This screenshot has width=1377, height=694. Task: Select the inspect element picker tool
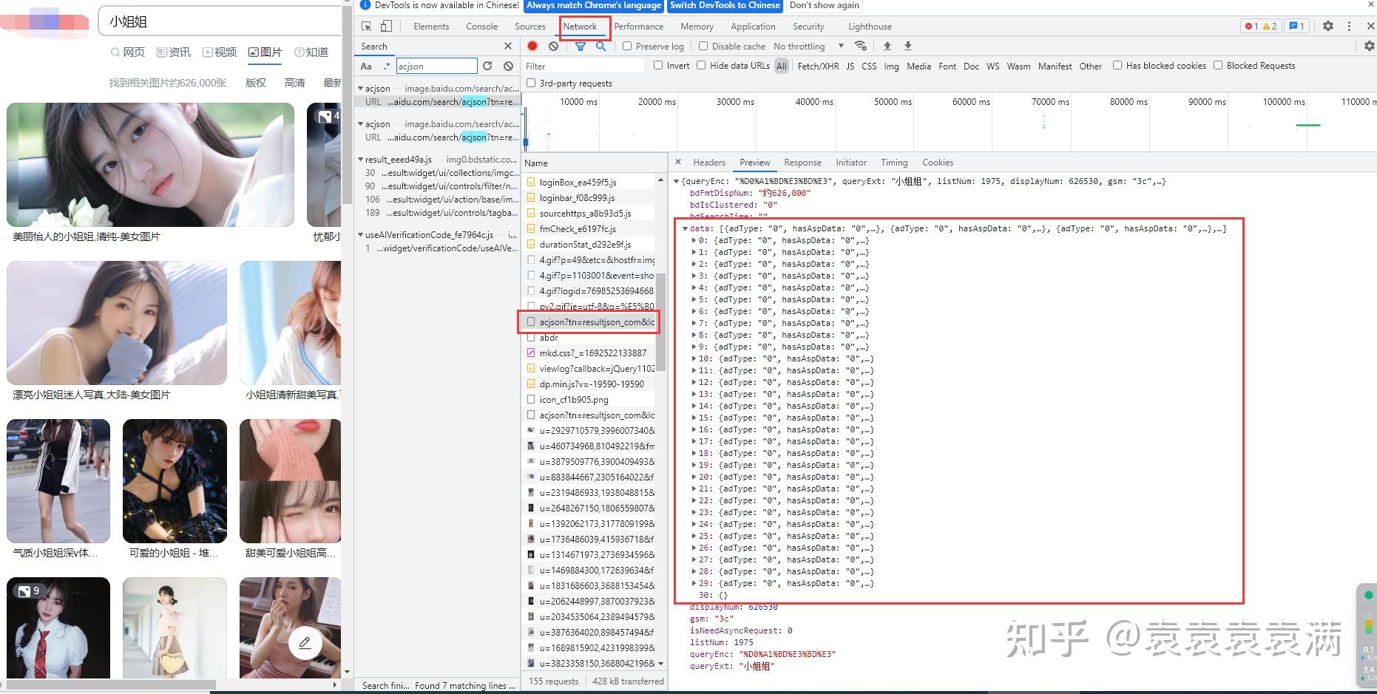[365, 26]
